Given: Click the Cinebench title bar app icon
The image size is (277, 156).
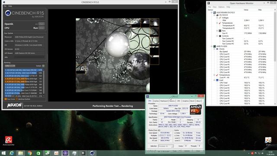Looking at the screenshot, I should pyautogui.click(x=4, y=2).
